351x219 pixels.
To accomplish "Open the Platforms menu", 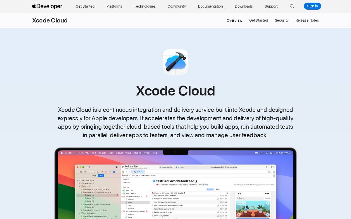I will click(x=114, y=6).
